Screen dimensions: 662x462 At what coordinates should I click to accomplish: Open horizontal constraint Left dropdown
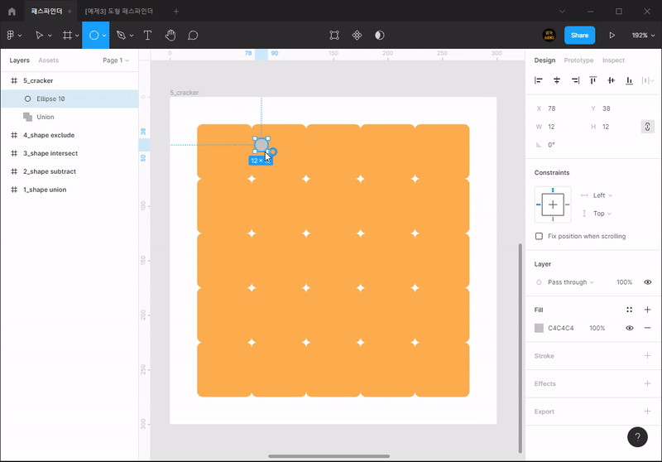point(602,195)
